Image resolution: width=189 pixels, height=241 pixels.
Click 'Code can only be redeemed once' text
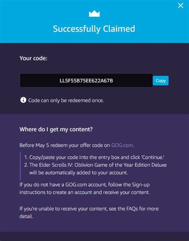pyautogui.click(x=66, y=101)
